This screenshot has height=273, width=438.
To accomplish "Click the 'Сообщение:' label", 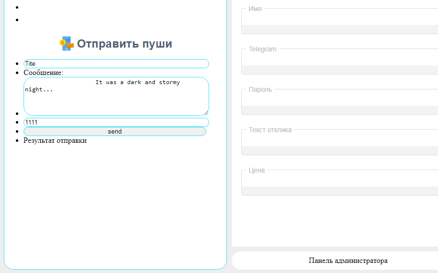I will 43,73.
